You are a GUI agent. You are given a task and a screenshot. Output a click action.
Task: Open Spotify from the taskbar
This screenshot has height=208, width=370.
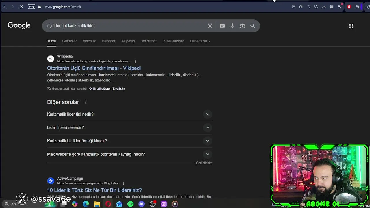pyautogui.click(x=130, y=204)
